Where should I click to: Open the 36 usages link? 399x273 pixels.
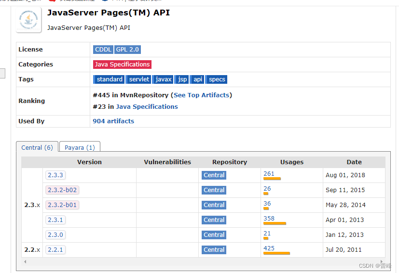tap(267, 204)
